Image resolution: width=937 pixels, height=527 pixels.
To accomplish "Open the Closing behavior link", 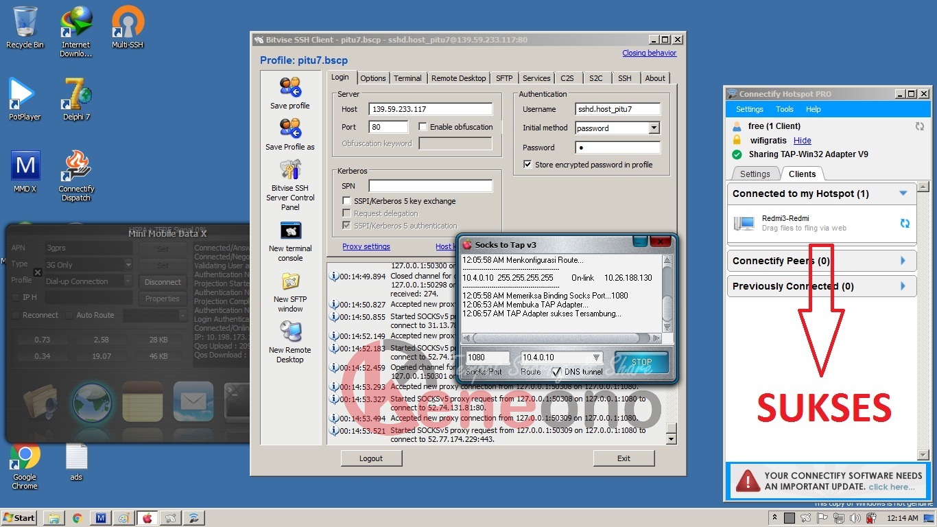I will coord(649,53).
